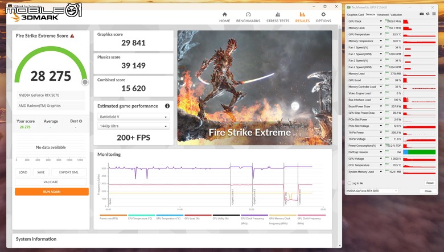
Task: Open the Stress Tests section
Action: click(x=278, y=17)
